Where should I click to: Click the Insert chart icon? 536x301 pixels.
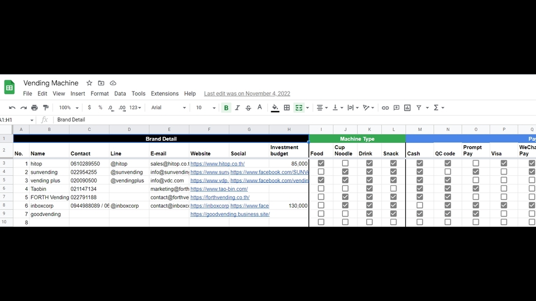(x=408, y=108)
